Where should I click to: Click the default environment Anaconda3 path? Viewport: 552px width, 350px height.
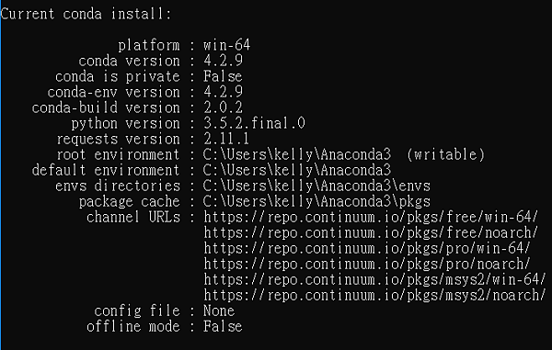(x=297, y=170)
